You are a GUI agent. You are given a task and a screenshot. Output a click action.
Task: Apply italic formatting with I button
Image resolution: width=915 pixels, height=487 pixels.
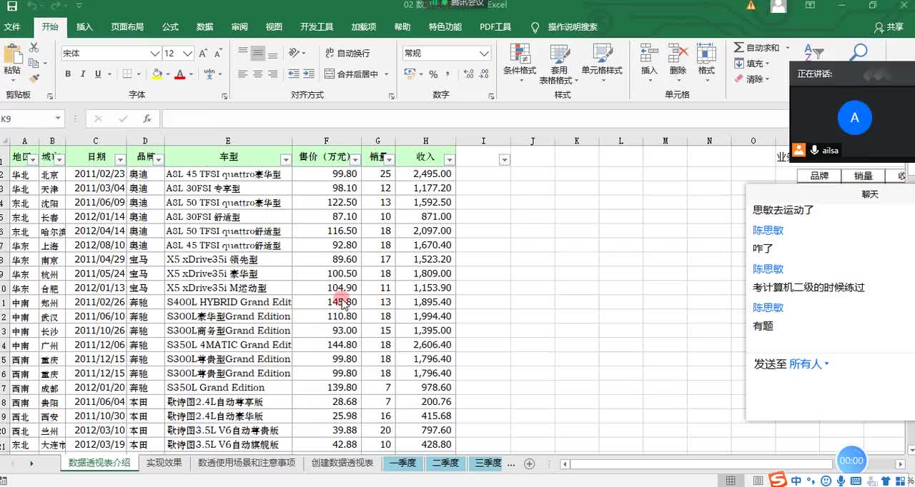point(83,74)
